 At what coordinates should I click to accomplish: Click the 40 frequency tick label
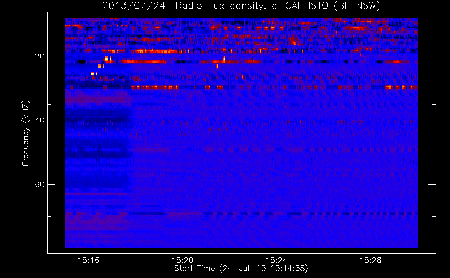(39, 120)
